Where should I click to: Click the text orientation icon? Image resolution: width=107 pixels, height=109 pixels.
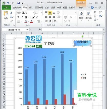[55, 21]
